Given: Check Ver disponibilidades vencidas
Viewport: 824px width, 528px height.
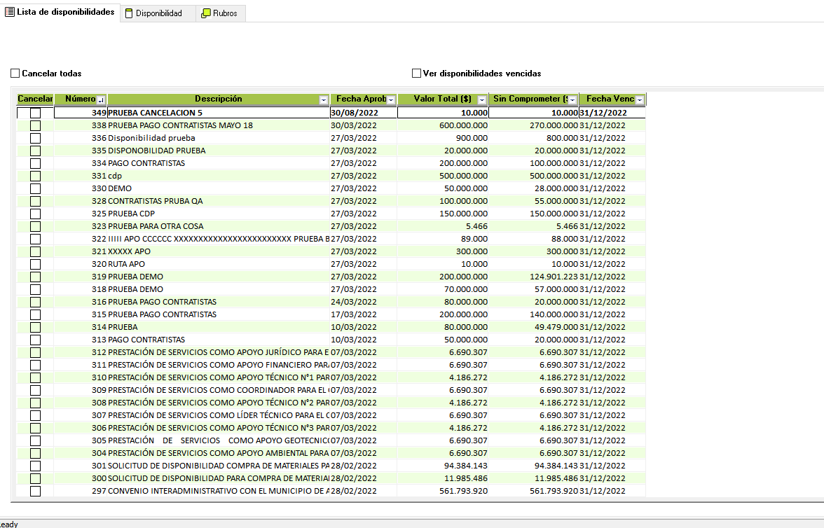Looking at the screenshot, I should coord(417,74).
